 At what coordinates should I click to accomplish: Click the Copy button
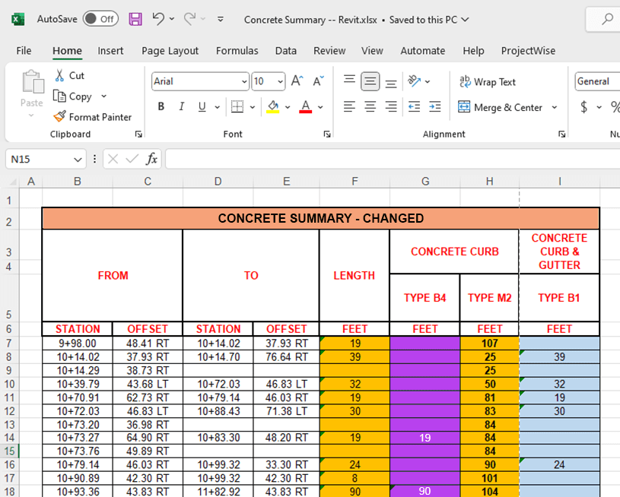click(73, 97)
